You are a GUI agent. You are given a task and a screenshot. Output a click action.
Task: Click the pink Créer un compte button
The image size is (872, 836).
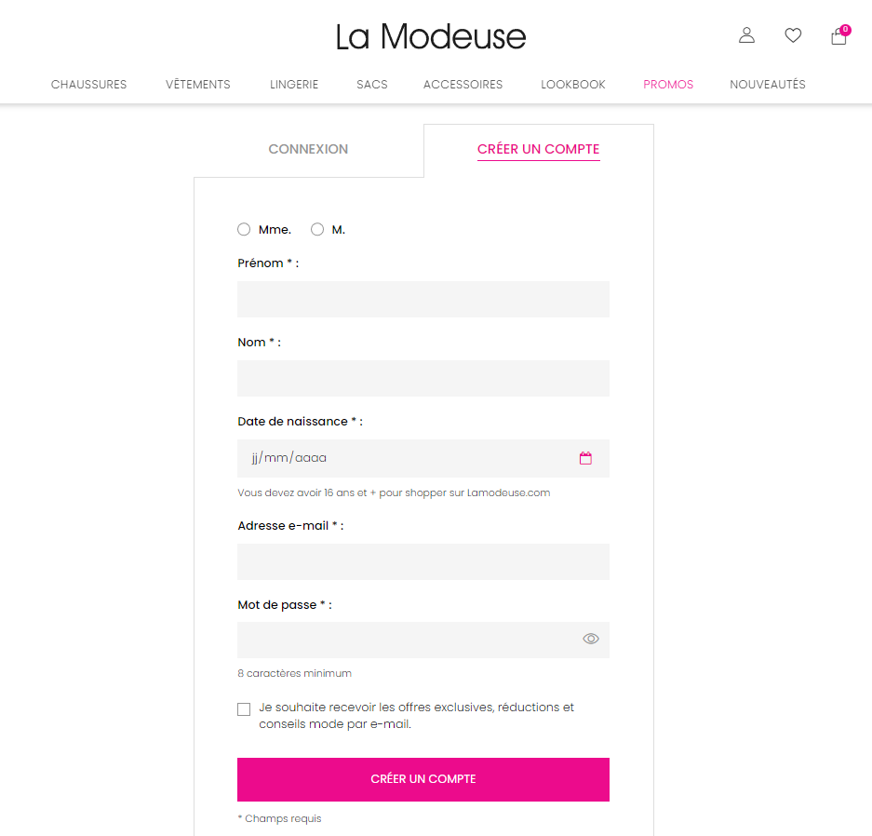point(423,779)
